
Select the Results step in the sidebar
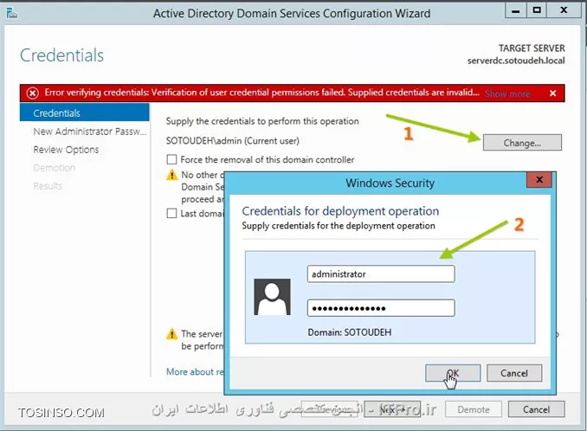click(x=48, y=186)
